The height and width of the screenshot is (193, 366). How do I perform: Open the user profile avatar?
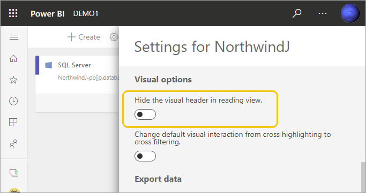(350, 13)
